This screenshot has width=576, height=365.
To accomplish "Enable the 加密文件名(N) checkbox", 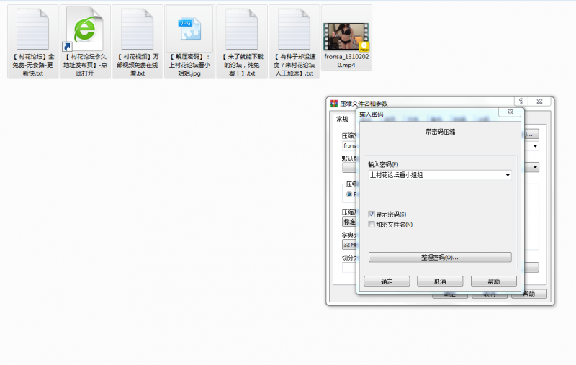I will [372, 225].
